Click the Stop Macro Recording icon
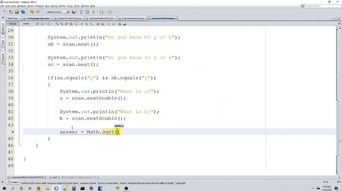This screenshot has width=342, height=192. click(113, 23)
